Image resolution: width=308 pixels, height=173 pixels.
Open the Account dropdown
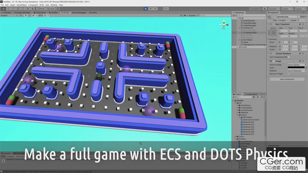(x=274, y=9)
